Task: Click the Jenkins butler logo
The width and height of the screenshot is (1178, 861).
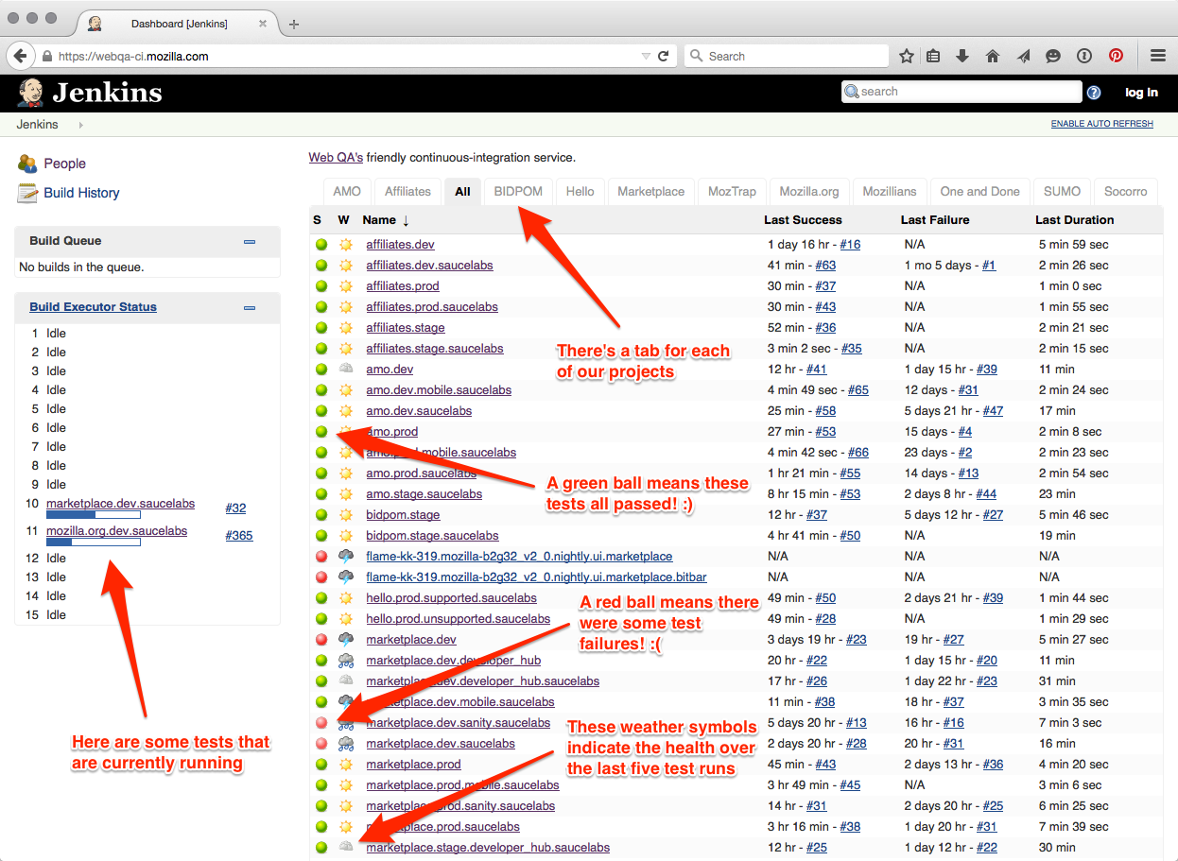Action: click(x=28, y=92)
